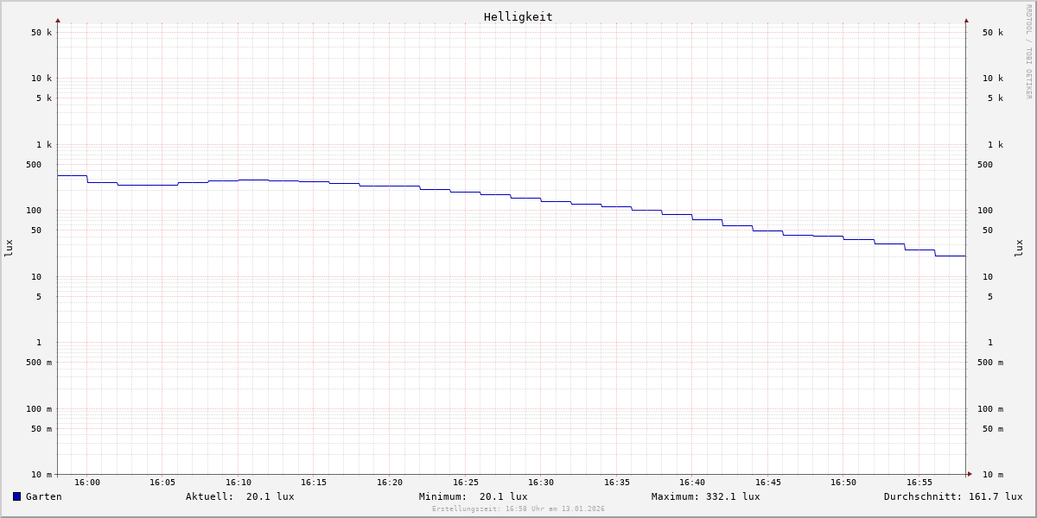
Task: Click the 16:50 time axis label
Action: (843, 483)
